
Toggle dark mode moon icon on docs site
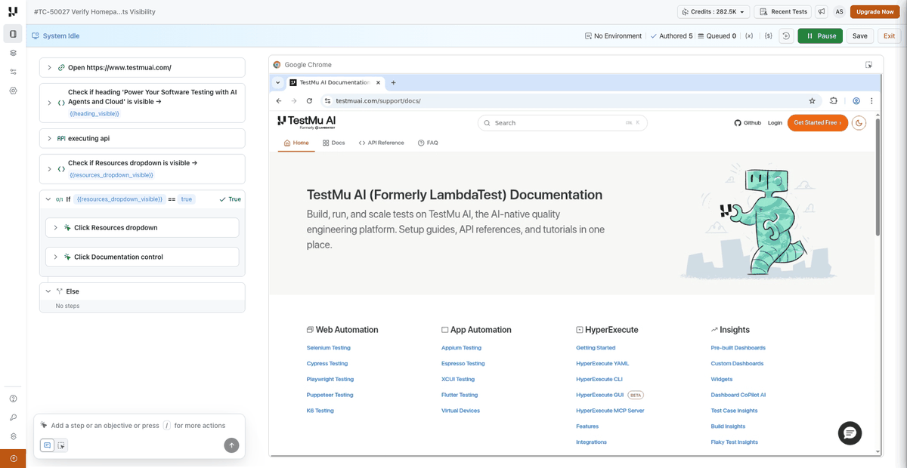coord(859,122)
